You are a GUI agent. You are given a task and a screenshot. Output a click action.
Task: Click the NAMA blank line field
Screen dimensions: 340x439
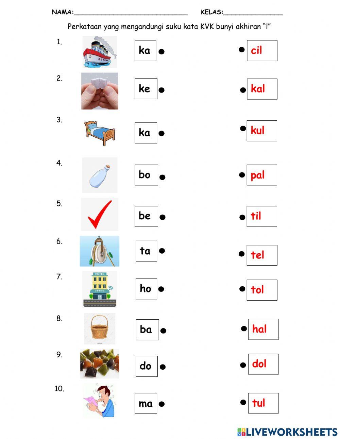coord(131,13)
